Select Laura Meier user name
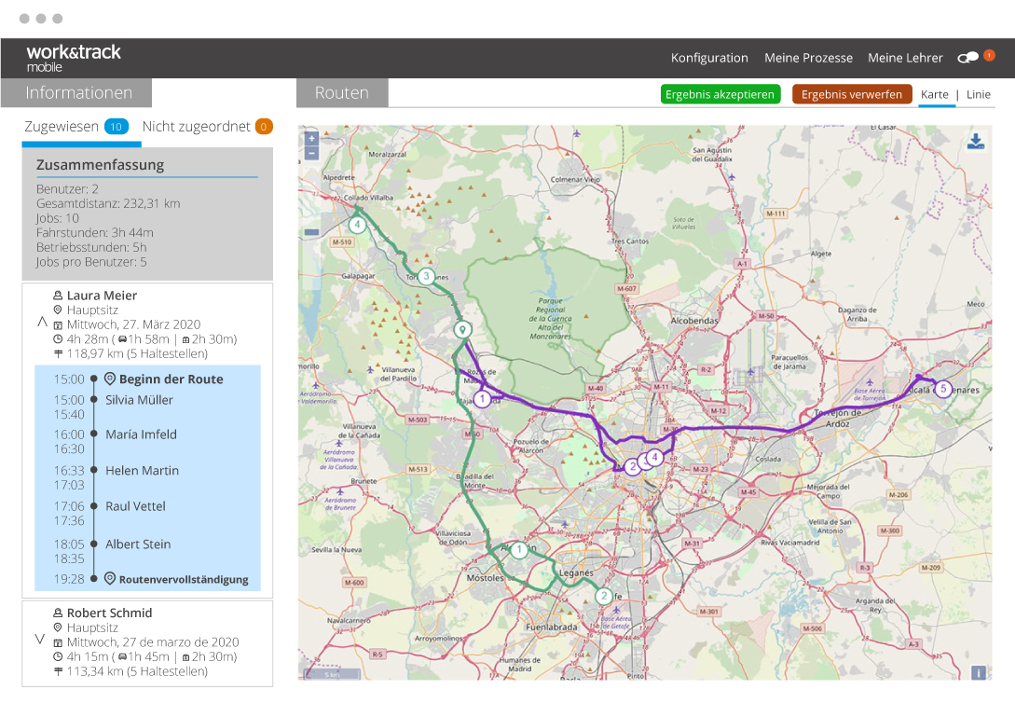Screen dimensions: 1015x703 (x=103, y=296)
